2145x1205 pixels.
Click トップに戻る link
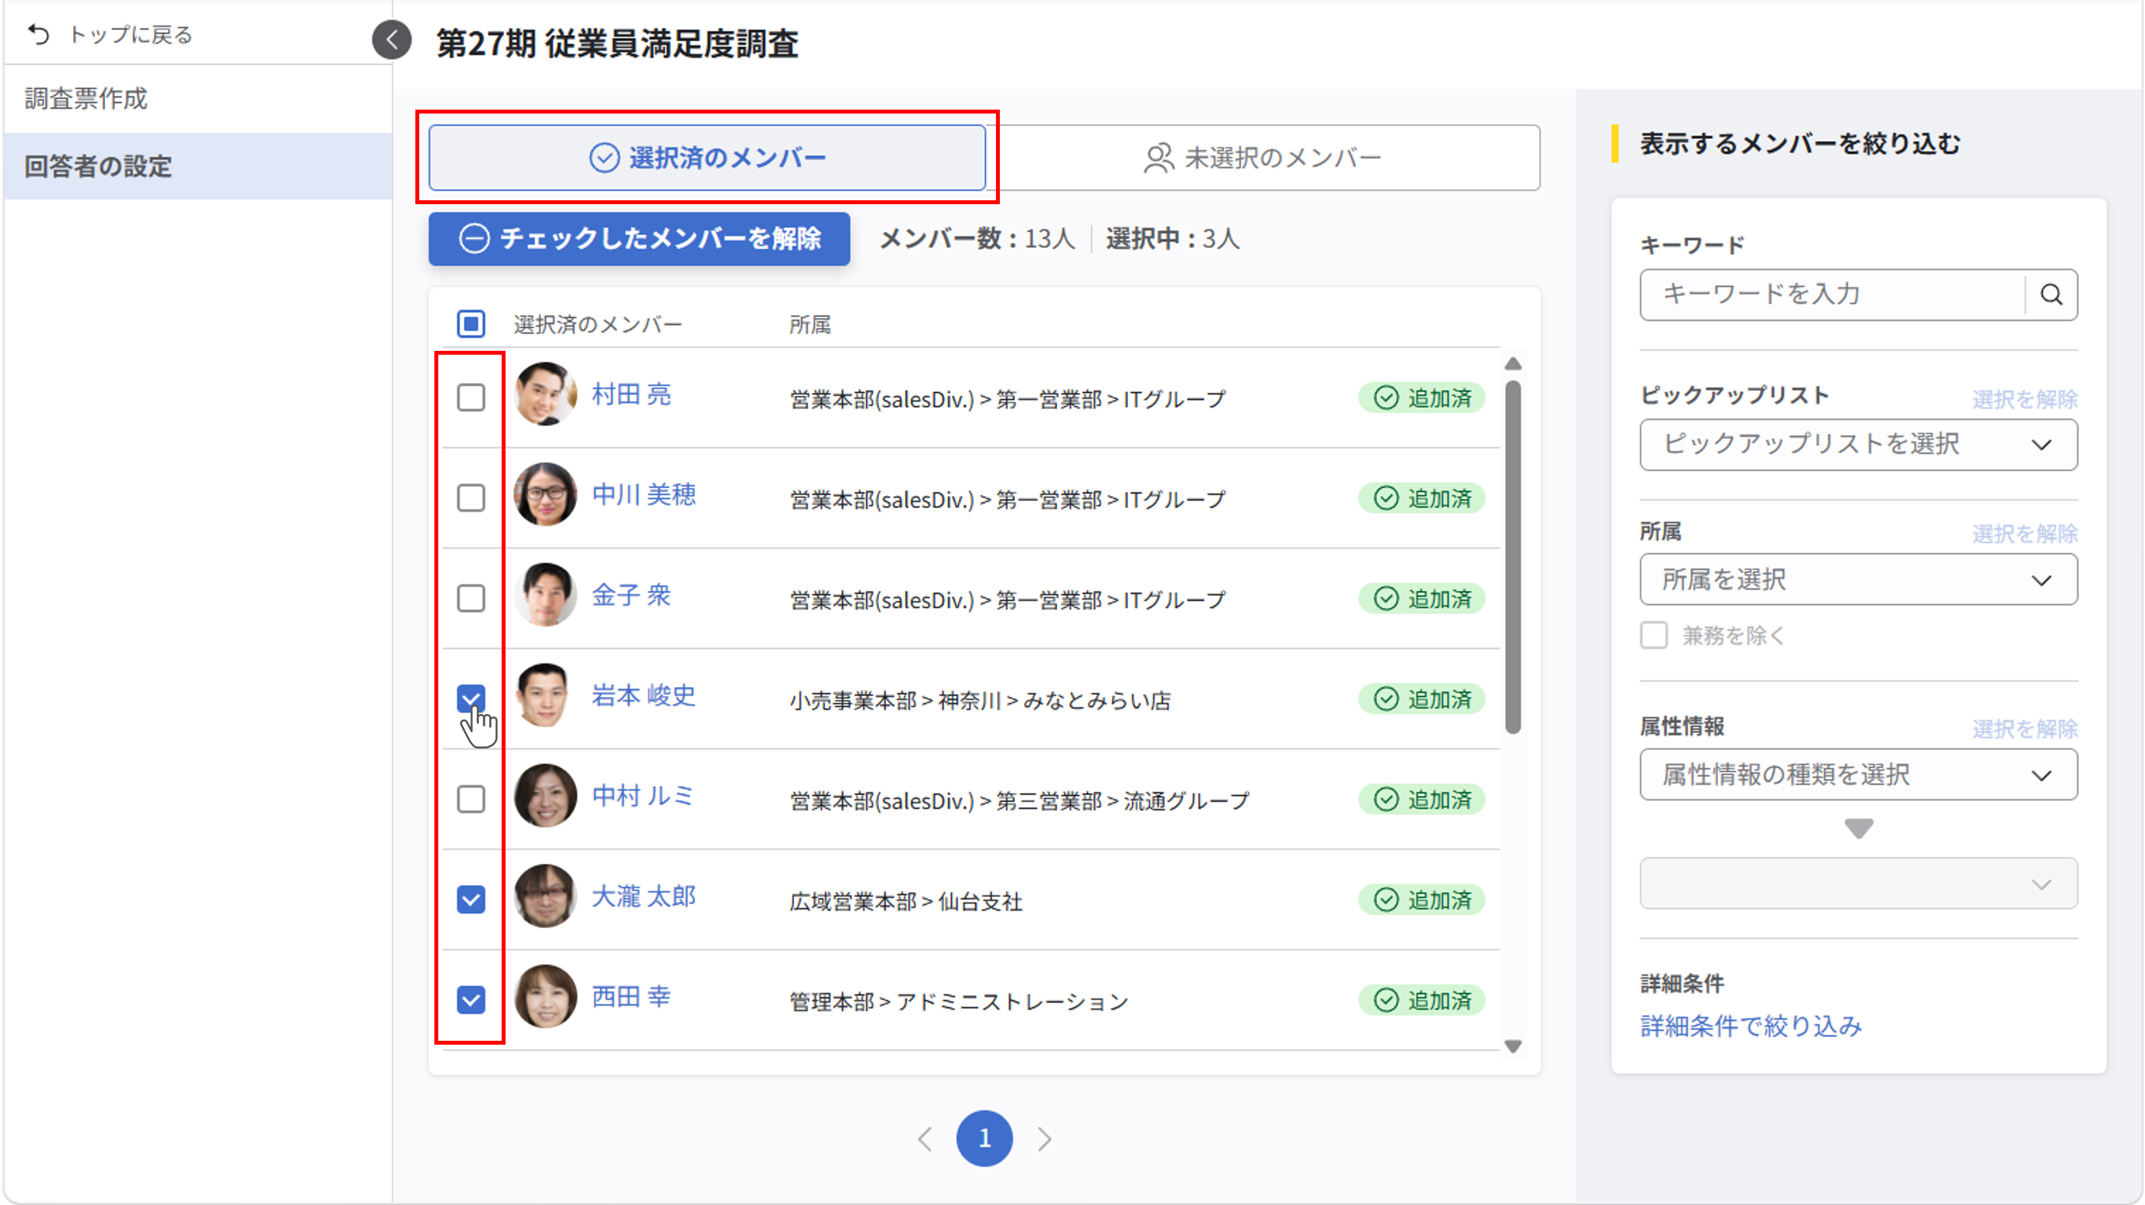coord(131,34)
